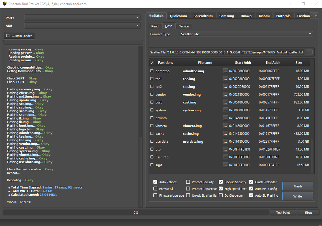Uncheck High Speed Port option

[221, 189]
